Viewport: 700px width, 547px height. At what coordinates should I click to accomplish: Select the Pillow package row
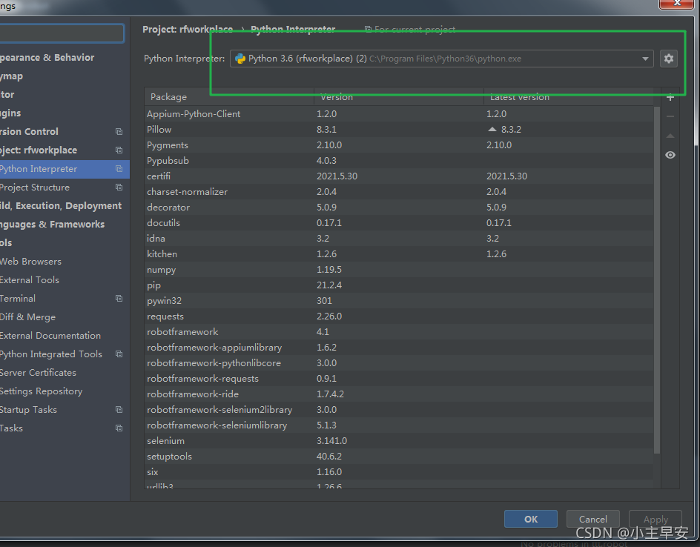point(399,130)
